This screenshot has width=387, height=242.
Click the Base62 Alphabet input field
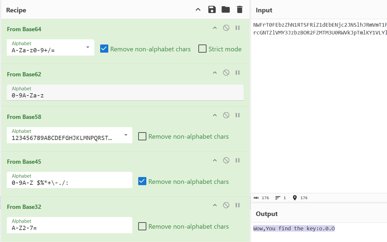click(x=125, y=96)
